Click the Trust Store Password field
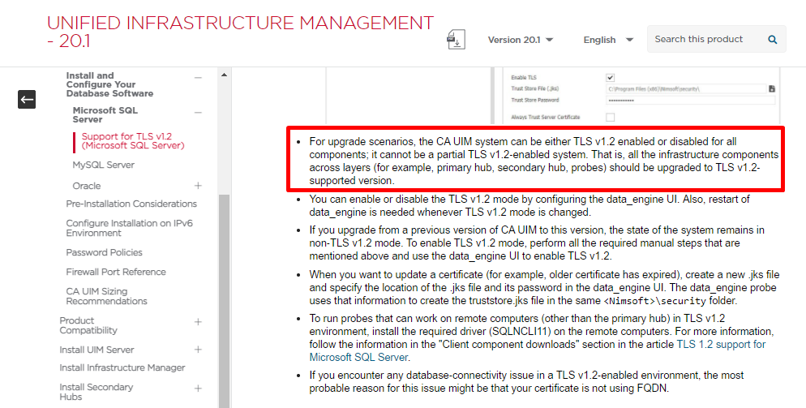806x408 pixels. pos(690,101)
